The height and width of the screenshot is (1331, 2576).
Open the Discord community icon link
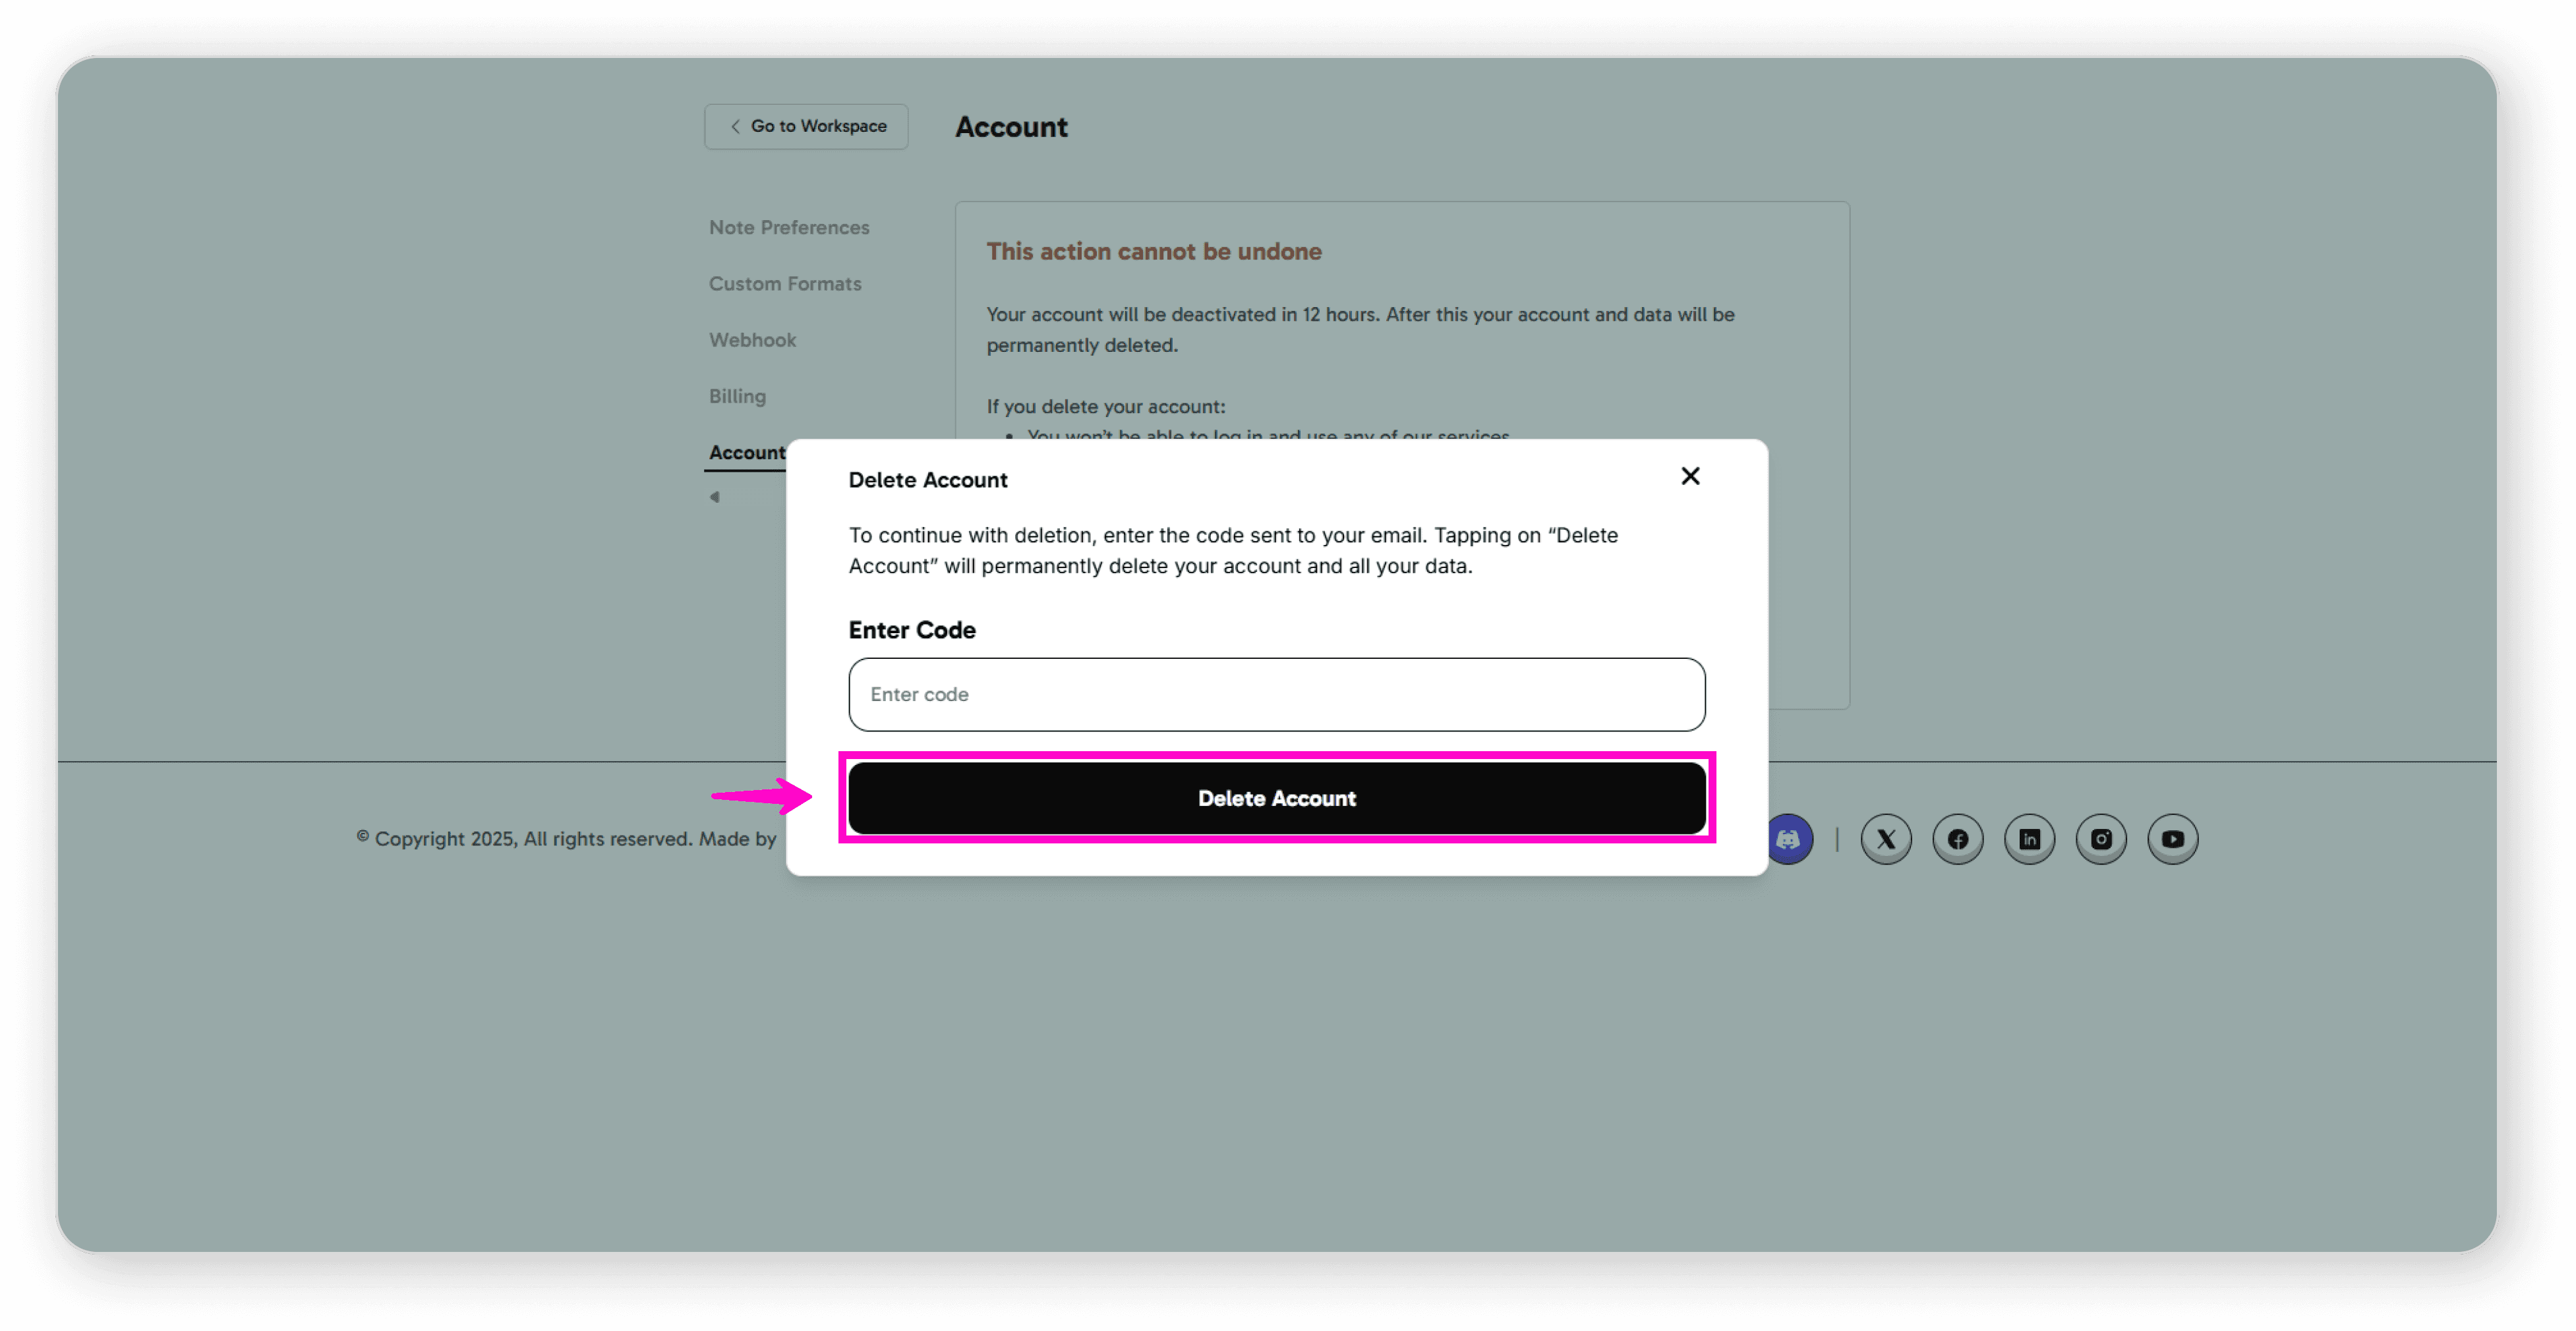tap(1789, 839)
